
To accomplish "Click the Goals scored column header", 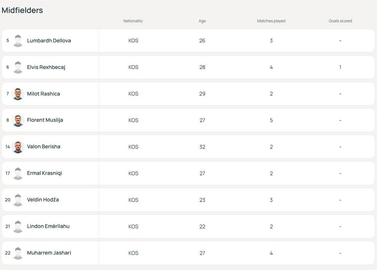I will click(x=340, y=21).
